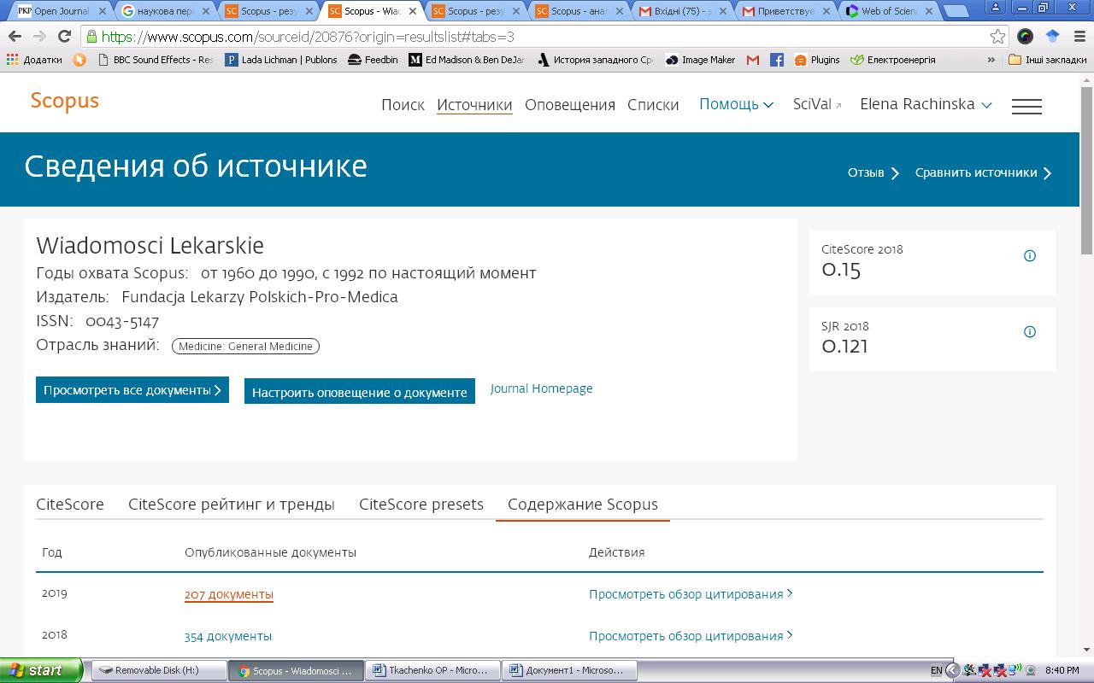Show CiteScore 2018 info icon
This screenshot has height=683, width=1094.
pos(1030,256)
